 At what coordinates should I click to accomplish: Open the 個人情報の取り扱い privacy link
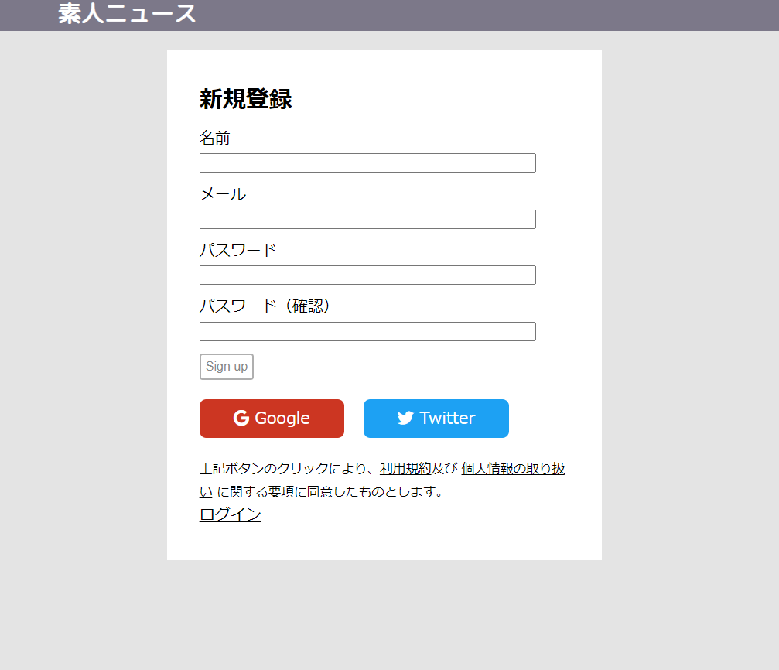click(x=511, y=468)
